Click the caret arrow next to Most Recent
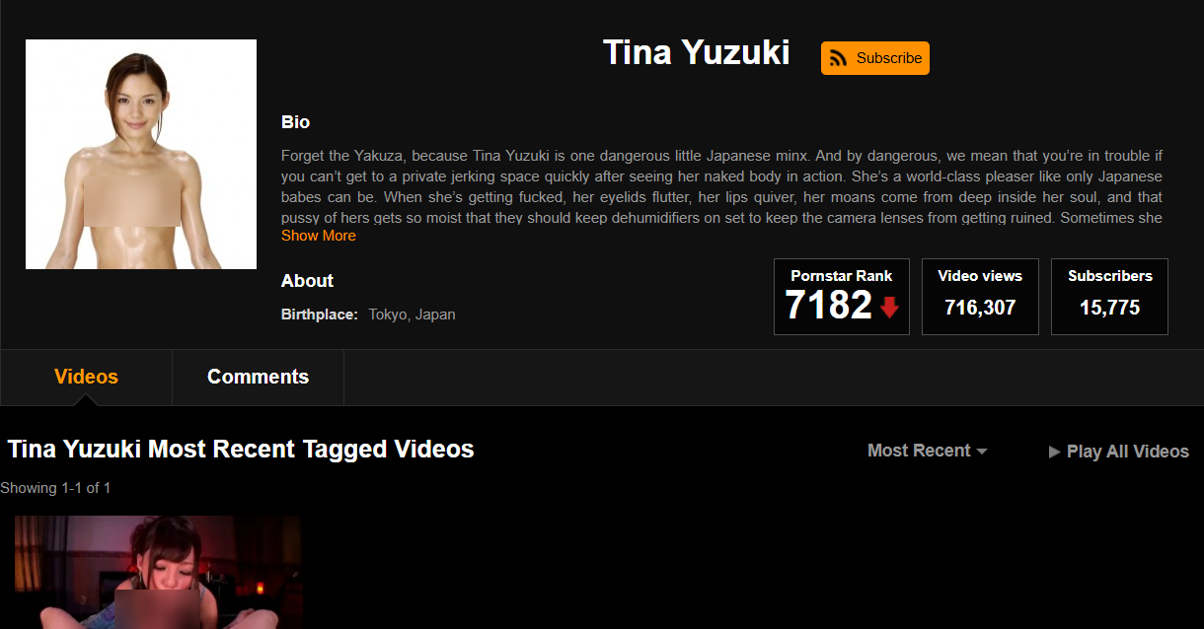This screenshot has height=629, width=1204. (x=981, y=452)
